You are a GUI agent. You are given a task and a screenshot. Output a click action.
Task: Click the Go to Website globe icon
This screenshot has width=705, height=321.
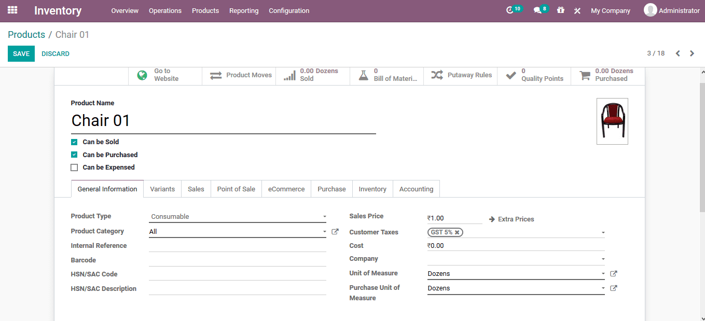coord(142,75)
